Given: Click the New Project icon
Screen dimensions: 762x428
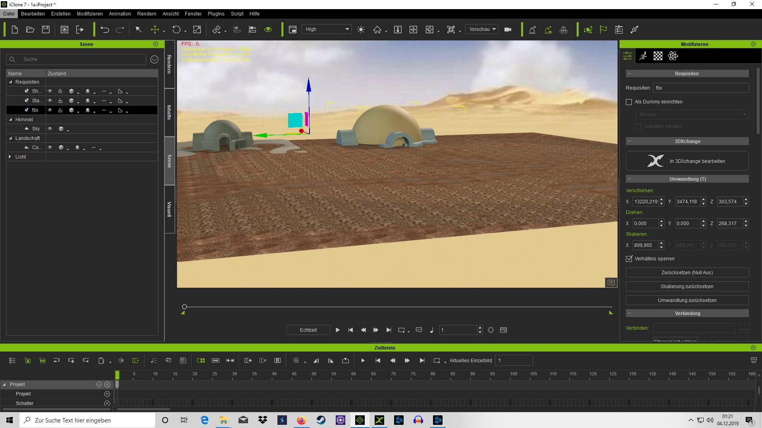Looking at the screenshot, I should tap(15, 30).
